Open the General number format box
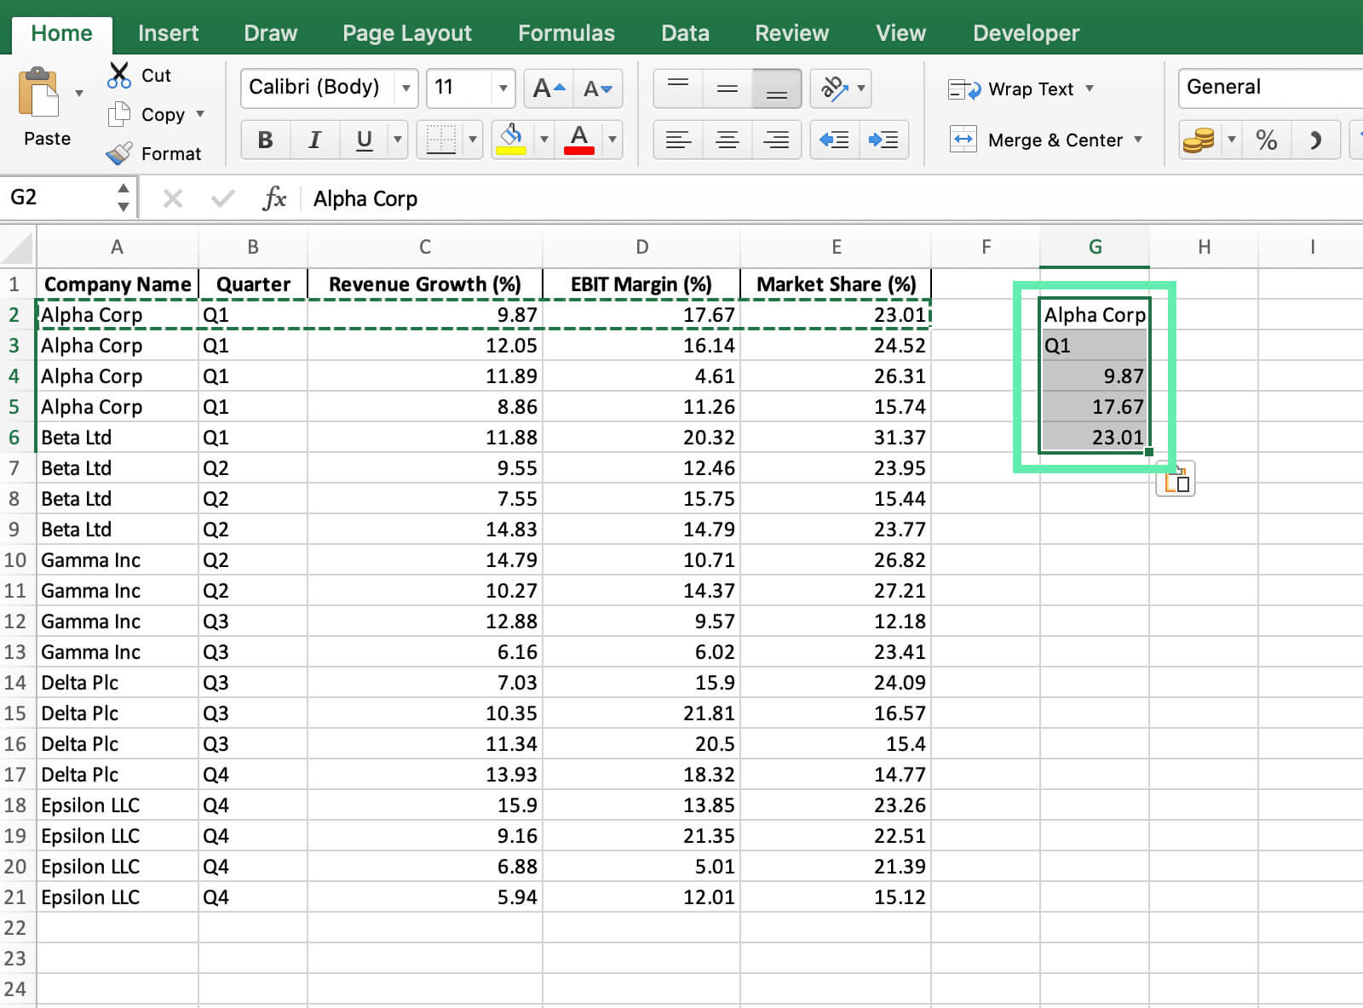The image size is (1363, 1008). pos(1269,88)
